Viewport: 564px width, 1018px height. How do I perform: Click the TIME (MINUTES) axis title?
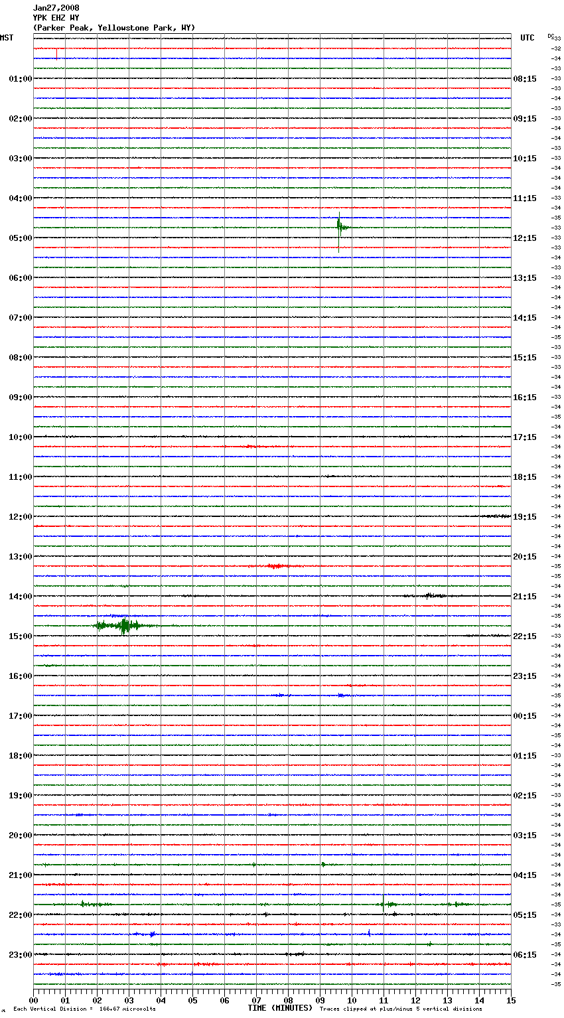[x=280, y=1008]
